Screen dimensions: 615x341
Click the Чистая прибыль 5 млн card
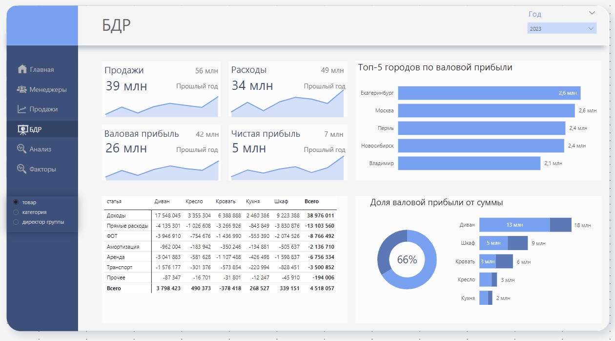pos(288,152)
